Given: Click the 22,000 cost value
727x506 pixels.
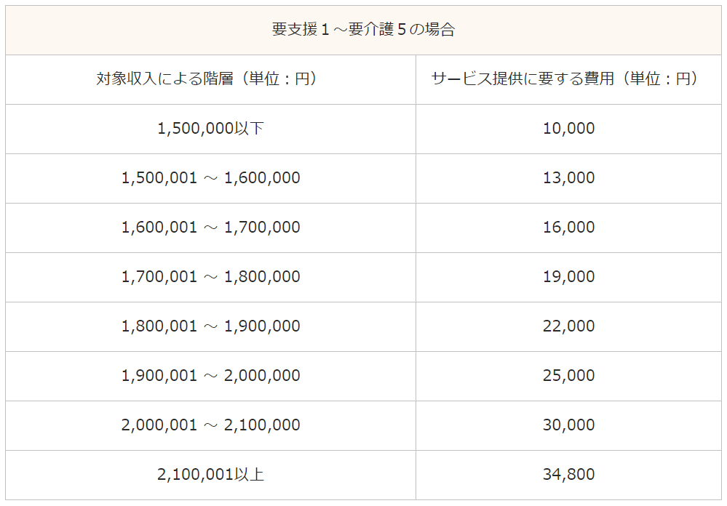Looking at the screenshot, I should point(568,326).
